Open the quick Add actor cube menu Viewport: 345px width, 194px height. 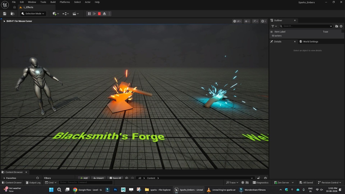(56, 13)
